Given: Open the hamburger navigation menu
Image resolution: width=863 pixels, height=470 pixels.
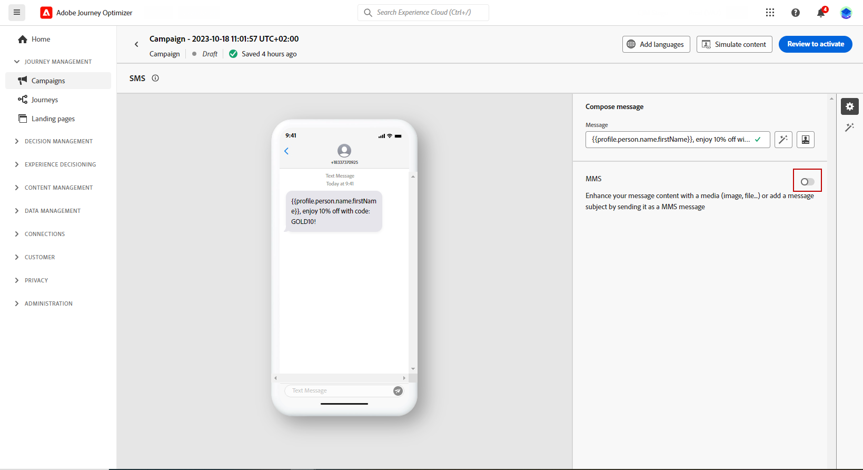Looking at the screenshot, I should [17, 12].
